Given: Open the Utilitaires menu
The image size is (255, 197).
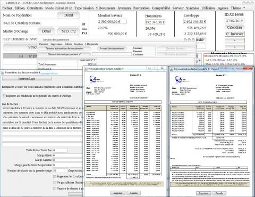Looking at the screenshot, I should (x=208, y=8).
